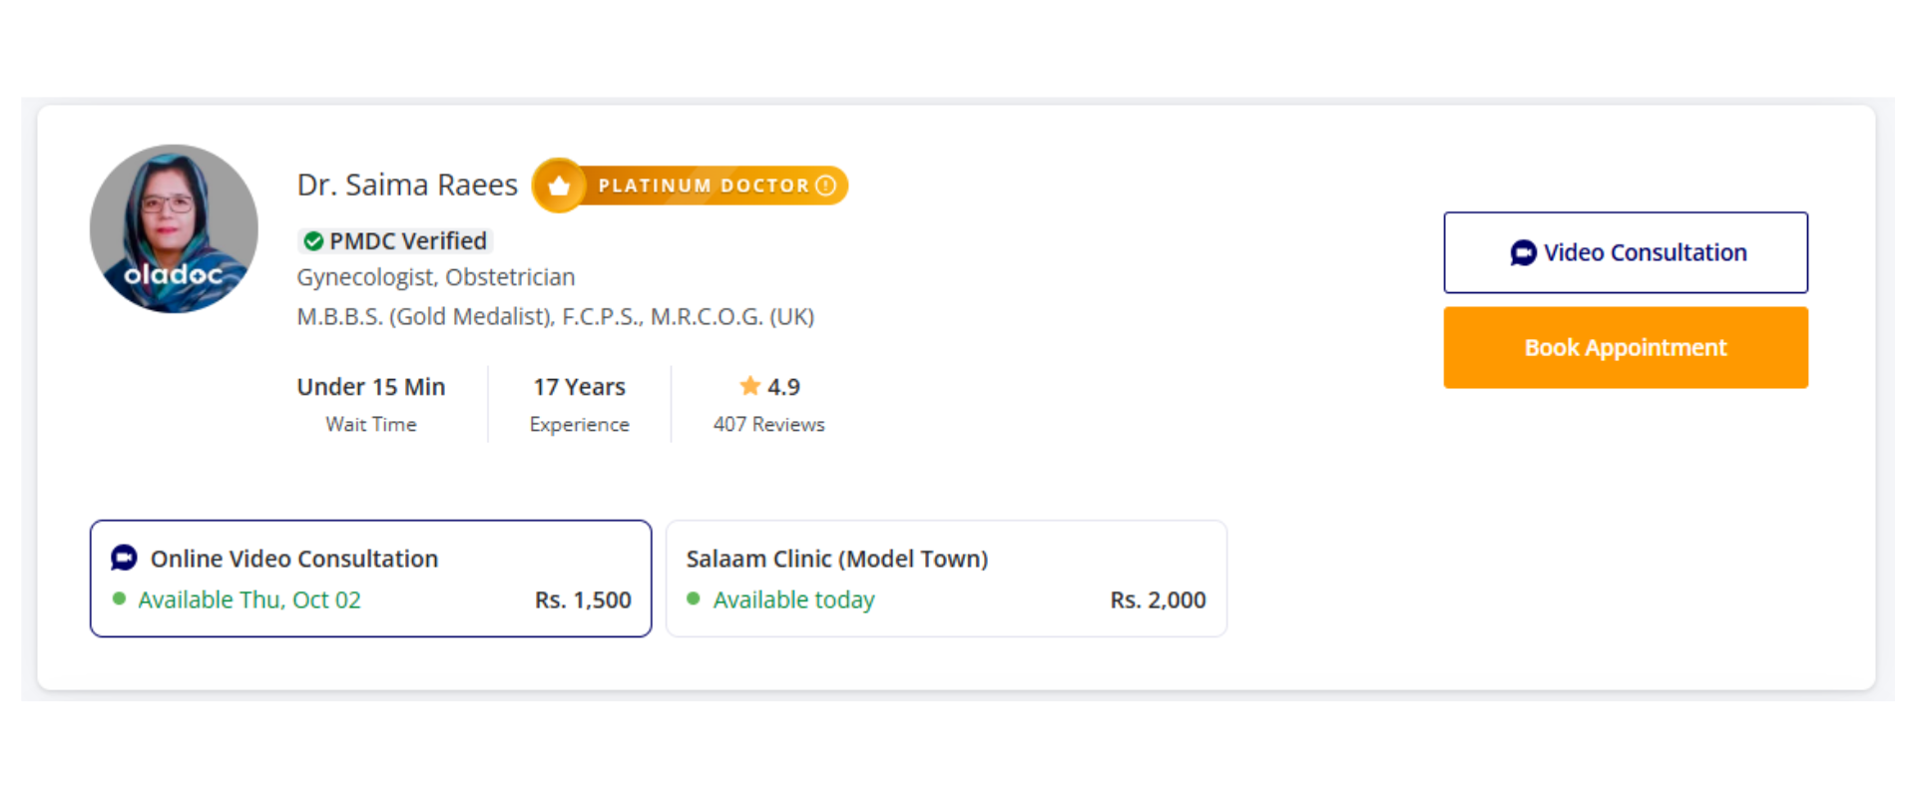Click the video chat icon beside Online Video Consultation
This screenshot has width=1916, height=798.
(125, 558)
